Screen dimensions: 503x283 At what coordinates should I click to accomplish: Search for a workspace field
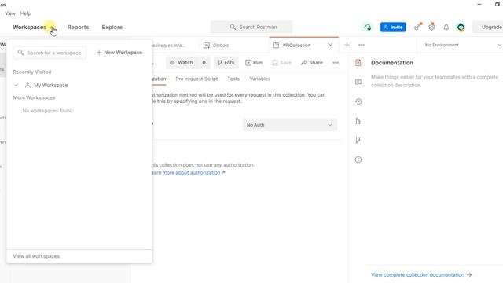click(50, 53)
